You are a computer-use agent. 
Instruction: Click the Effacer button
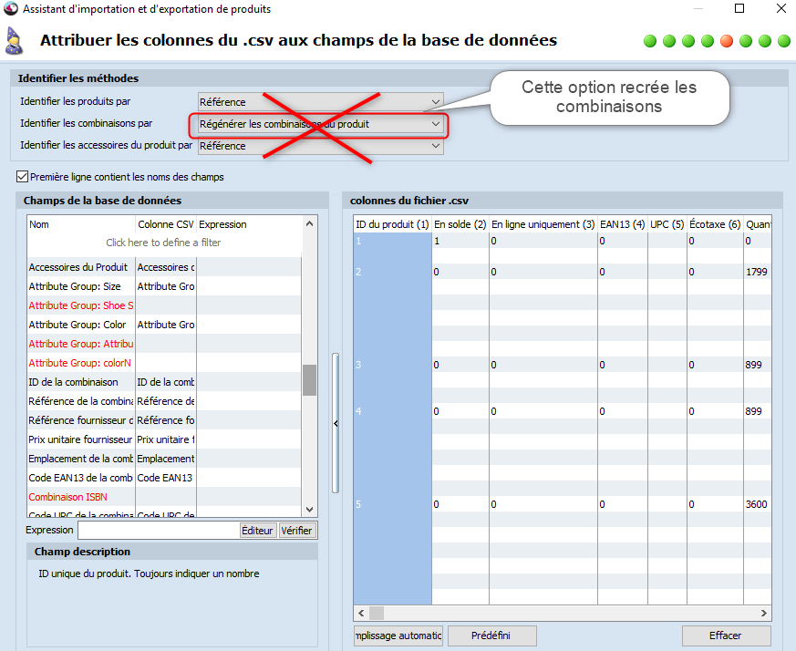(726, 635)
